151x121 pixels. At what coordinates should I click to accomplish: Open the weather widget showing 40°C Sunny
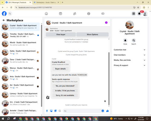pyautogui.click(x=117, y=119)
